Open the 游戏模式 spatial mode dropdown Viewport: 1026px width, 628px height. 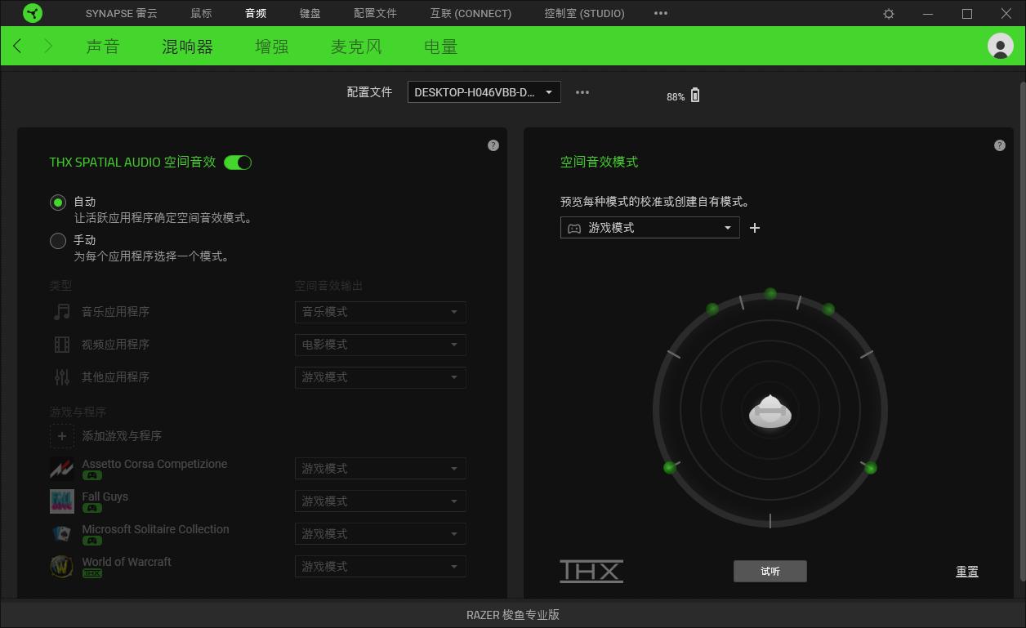click(649, 228)
